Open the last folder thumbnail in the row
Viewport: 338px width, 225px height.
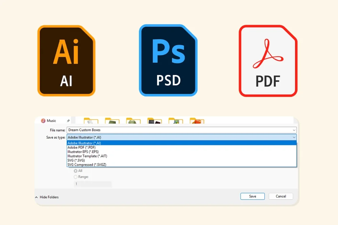point(197,120)
